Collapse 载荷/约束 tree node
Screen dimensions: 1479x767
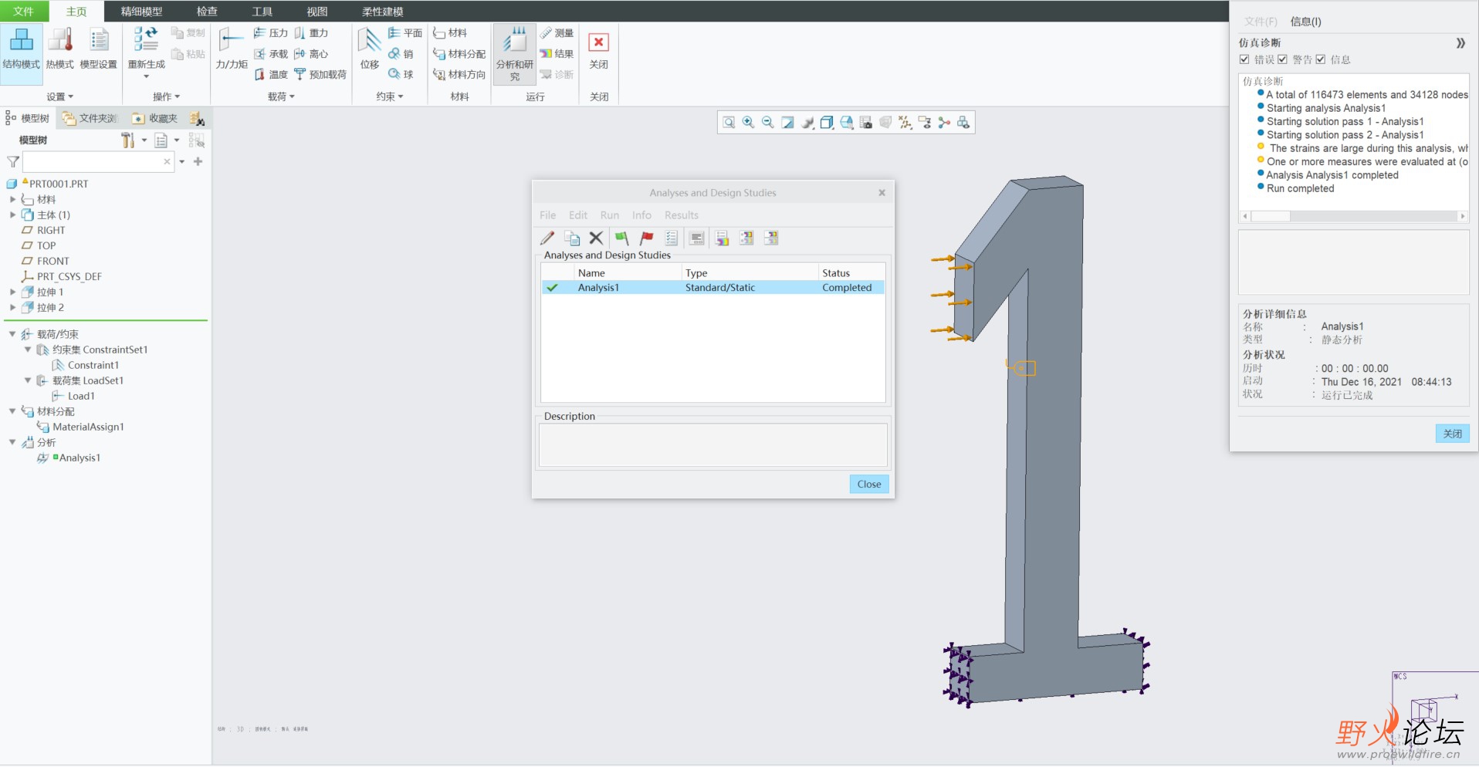(x=12, y=334)
